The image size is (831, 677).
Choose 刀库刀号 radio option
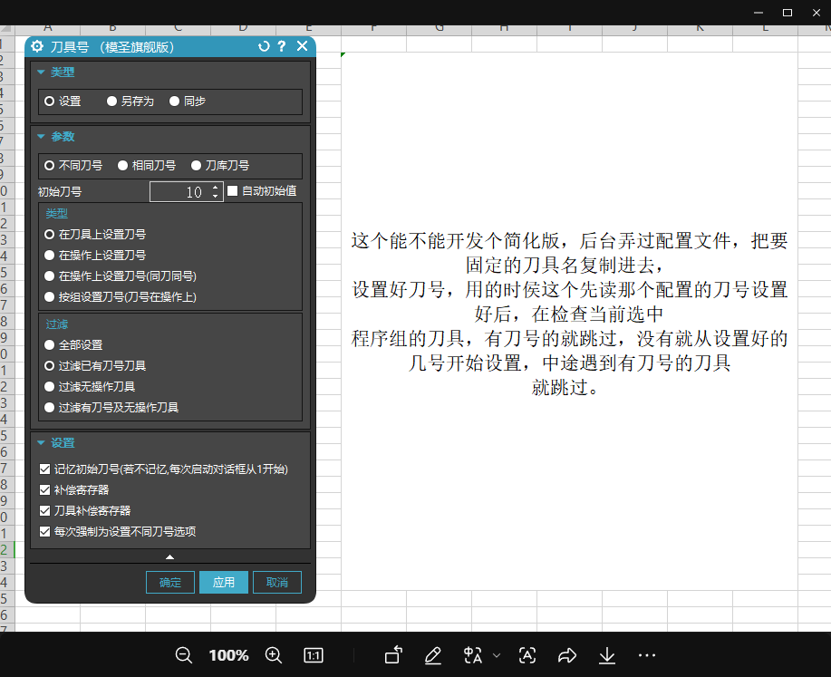(x=196, y=166)
